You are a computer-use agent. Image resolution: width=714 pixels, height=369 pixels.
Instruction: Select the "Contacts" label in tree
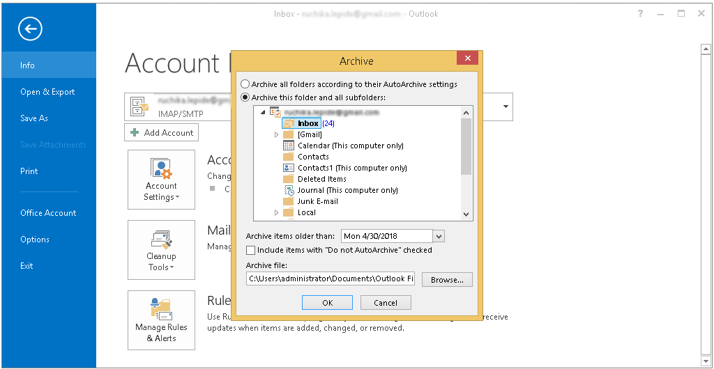pos(313,157)
